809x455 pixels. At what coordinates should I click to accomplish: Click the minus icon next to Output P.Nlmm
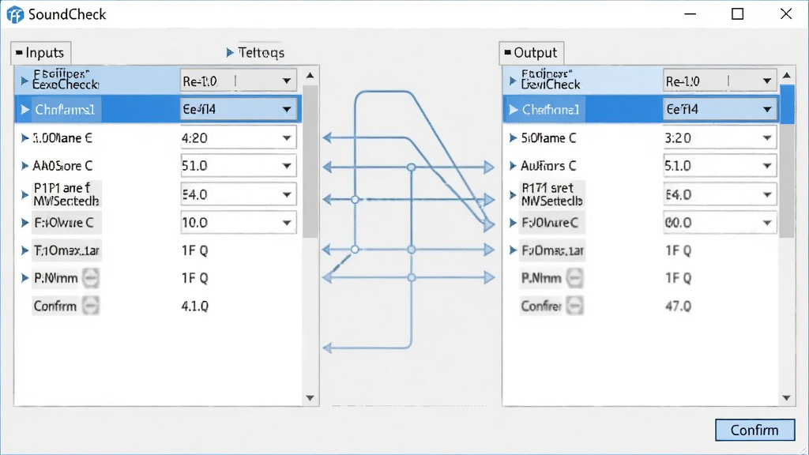pyautogui.click(x=575, y=278)
